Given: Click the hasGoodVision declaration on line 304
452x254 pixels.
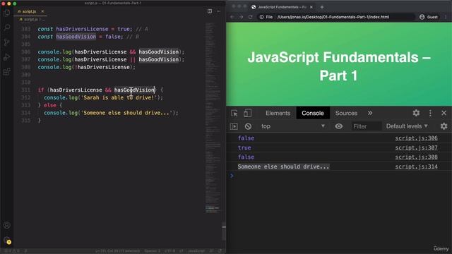Looking at the screenshot, I should click(x=76, y=37).
